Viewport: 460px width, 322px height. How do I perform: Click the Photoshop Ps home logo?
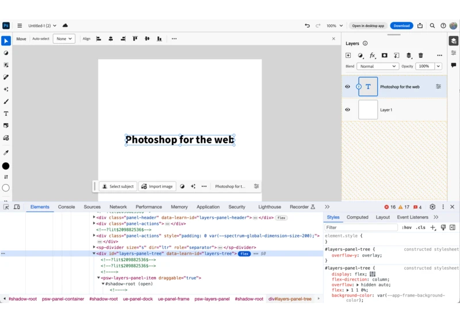(6, 25)
